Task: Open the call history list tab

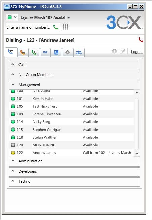Action: (x=23, y=52)
